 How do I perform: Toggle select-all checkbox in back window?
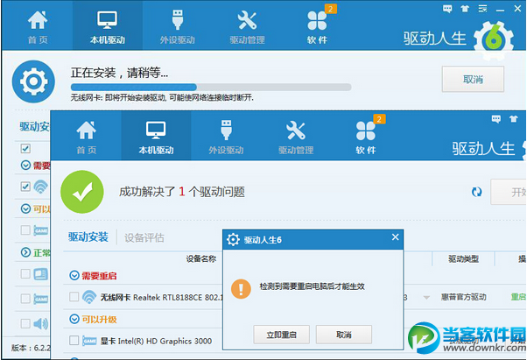[25, 148]
